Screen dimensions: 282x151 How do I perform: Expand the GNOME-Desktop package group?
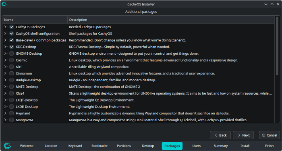pyautogui.click(x=5, y=54)
